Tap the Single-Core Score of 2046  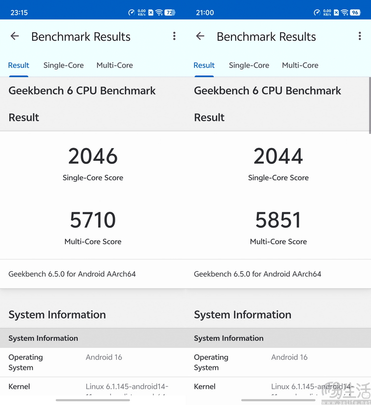(93, 156)
